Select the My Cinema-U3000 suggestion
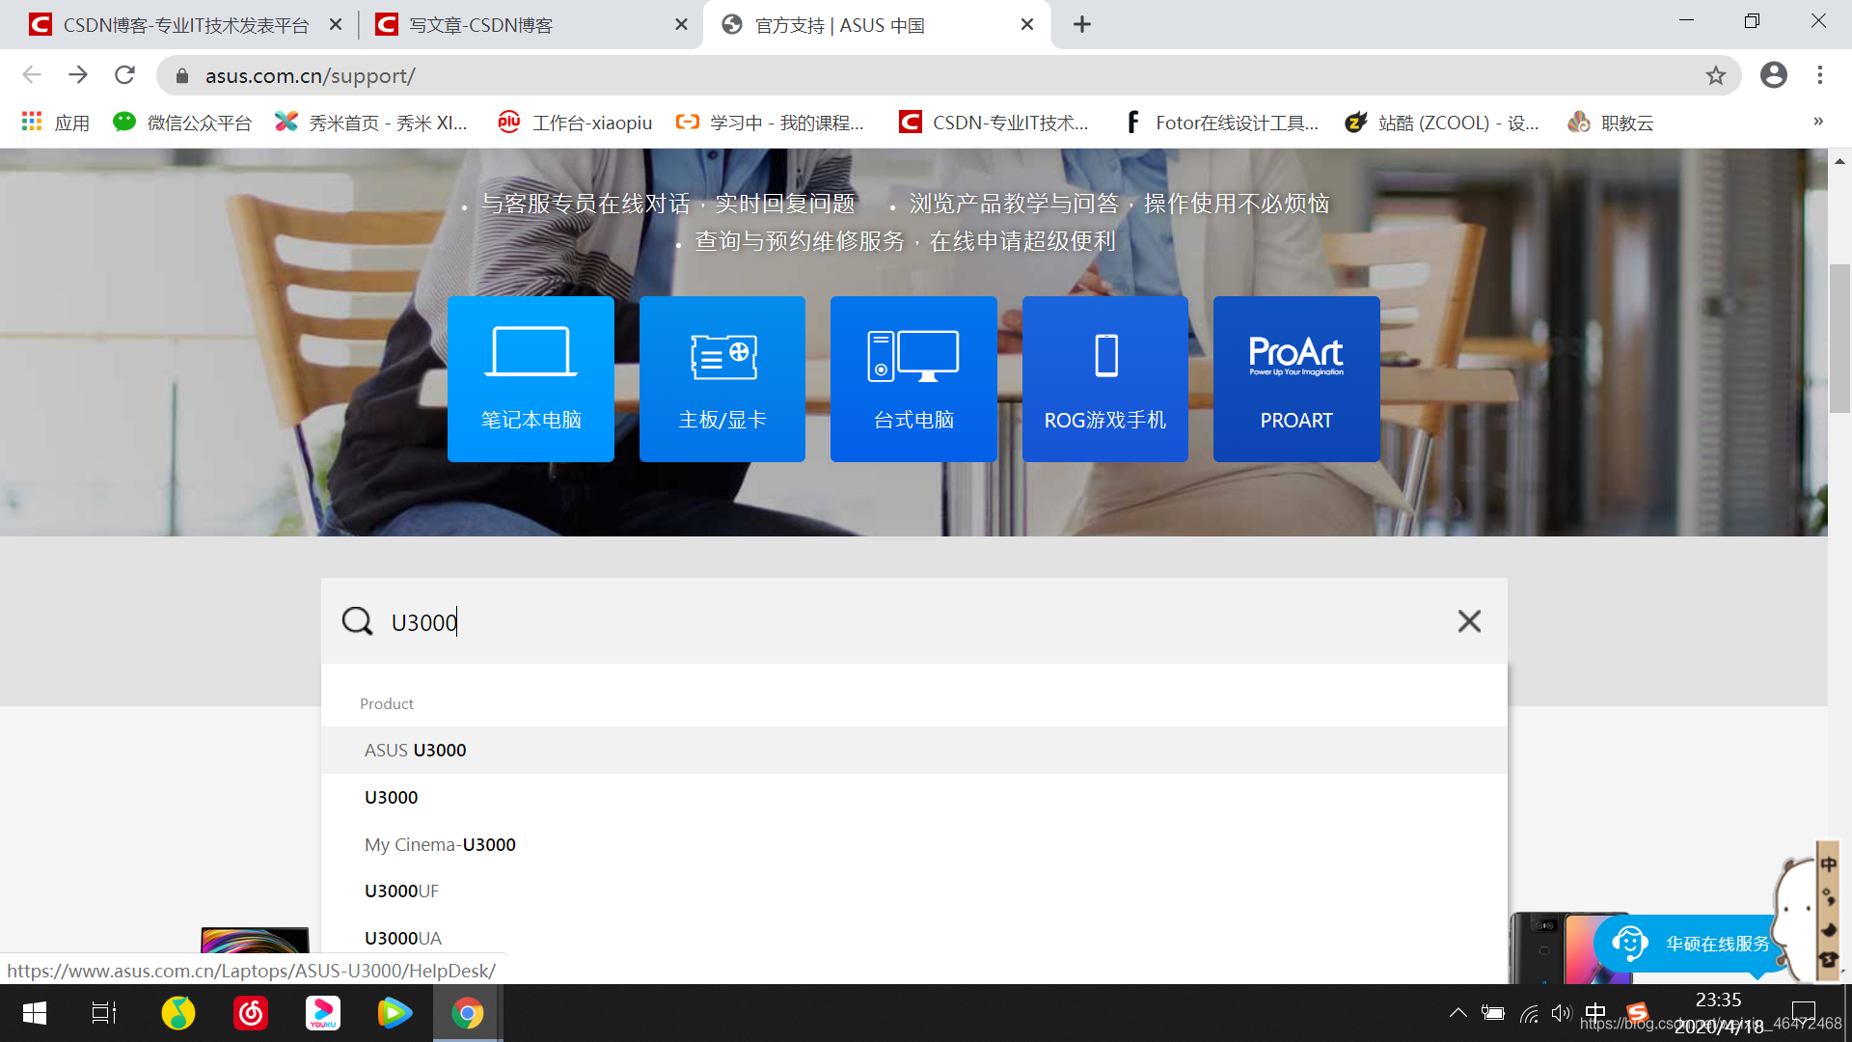The width and height of the screenshot is (1852, 1042). [440, 844]
